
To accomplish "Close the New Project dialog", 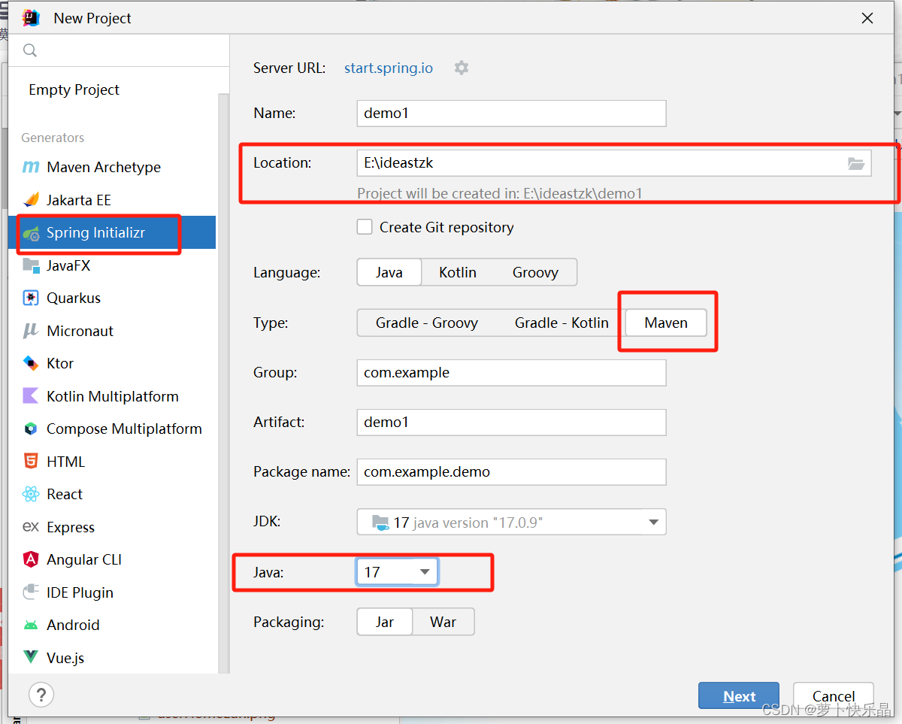I will pos(867,18).
